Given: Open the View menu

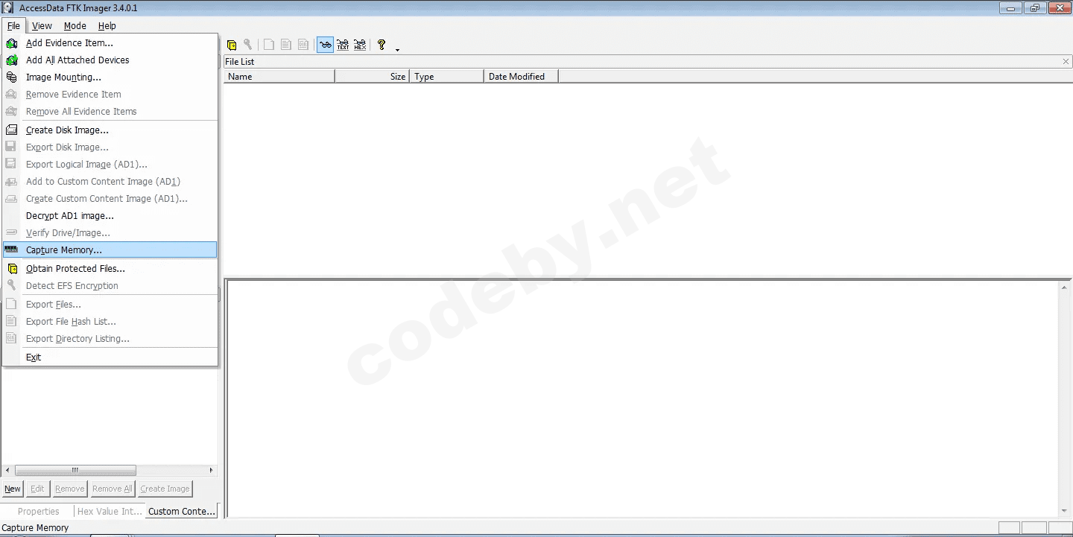Looking at the screenshot, I should point(42,26).
